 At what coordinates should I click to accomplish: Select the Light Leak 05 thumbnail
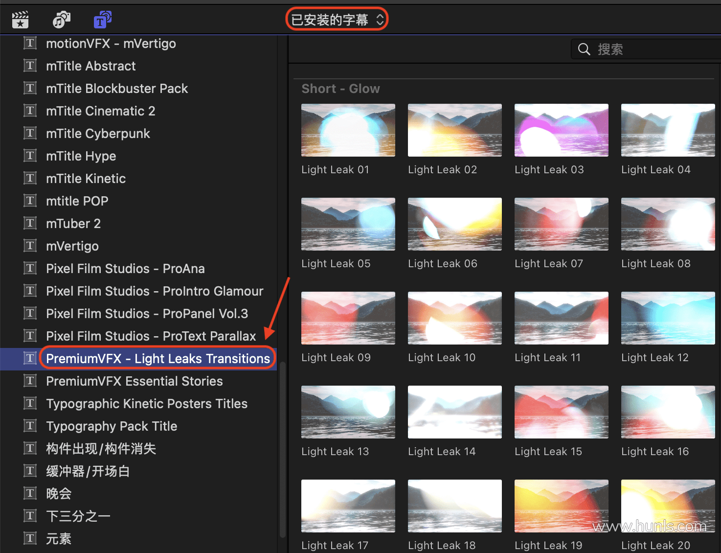tap(348, 224)
